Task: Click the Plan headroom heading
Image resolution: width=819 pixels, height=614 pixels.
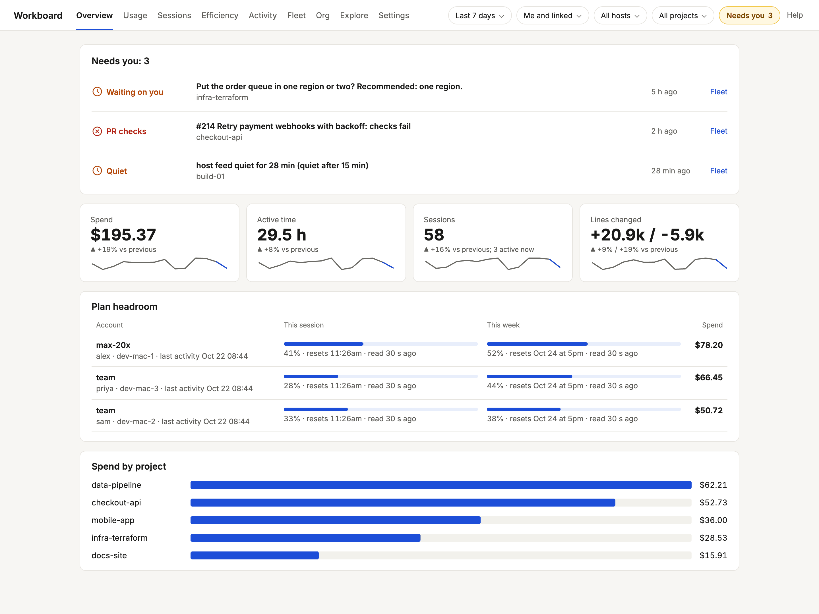Action: [124, 307]
